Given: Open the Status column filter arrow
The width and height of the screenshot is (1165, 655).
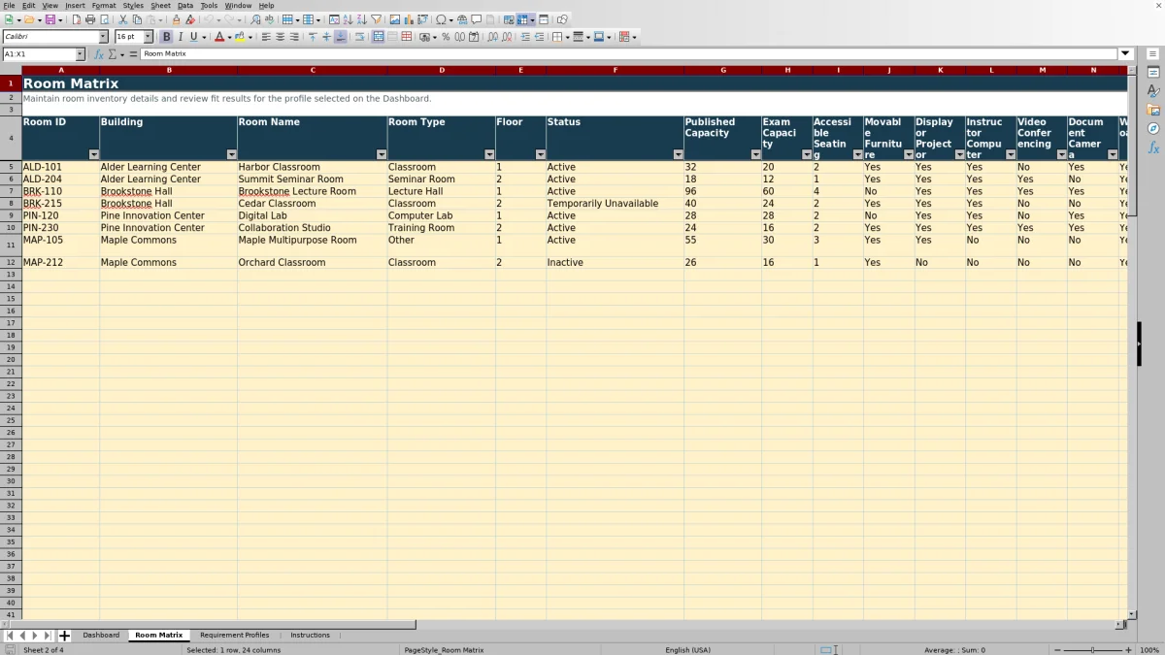Looking at the screenshot, I should (678, 154).
